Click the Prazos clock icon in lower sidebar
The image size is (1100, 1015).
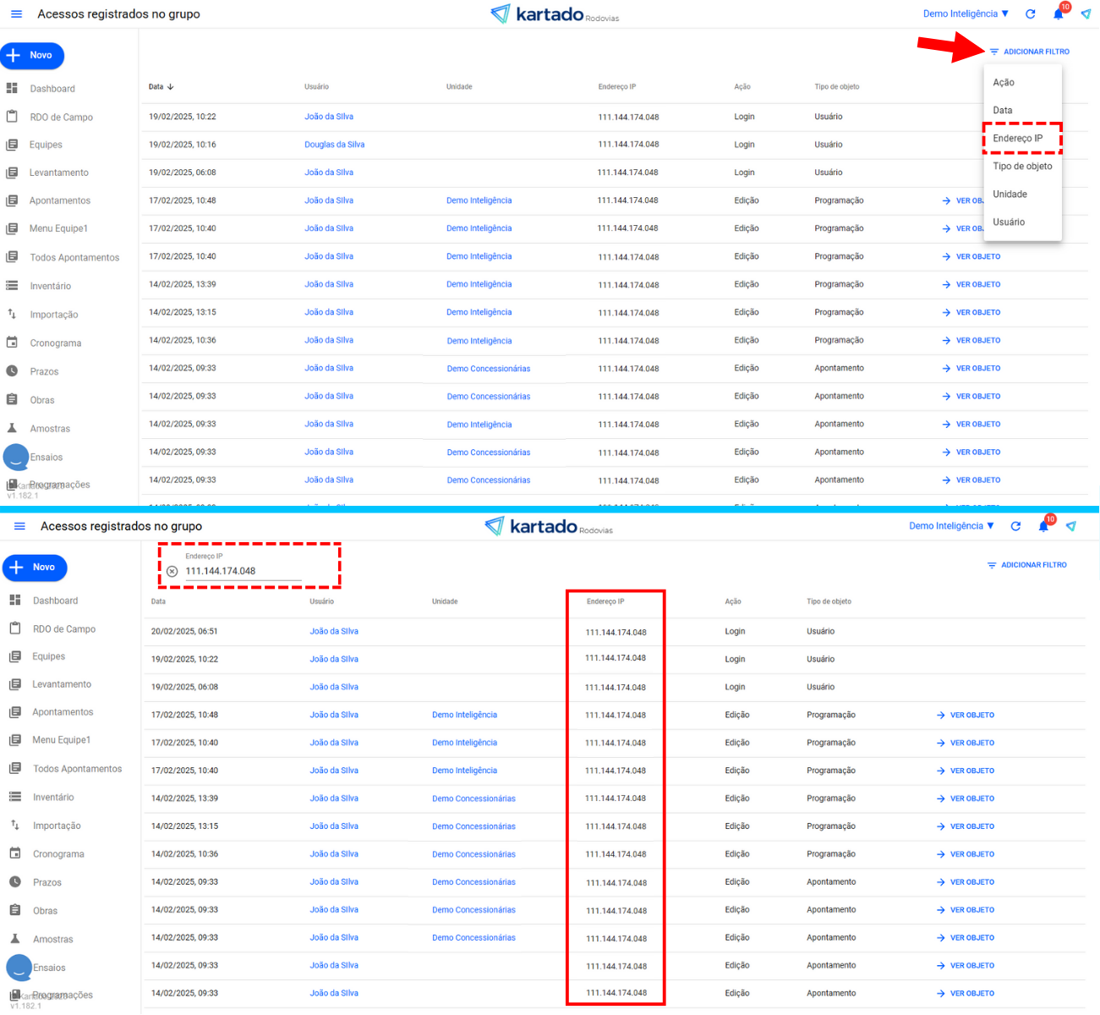coord(14,882)
